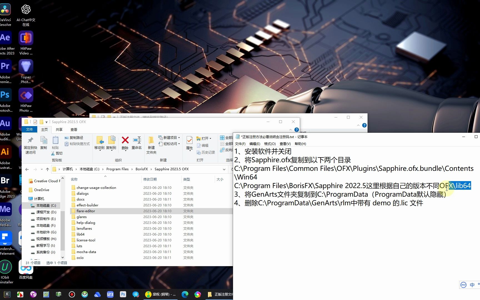
Task: Open the recent locations dropdown arrow
Action: coord(42,169)
